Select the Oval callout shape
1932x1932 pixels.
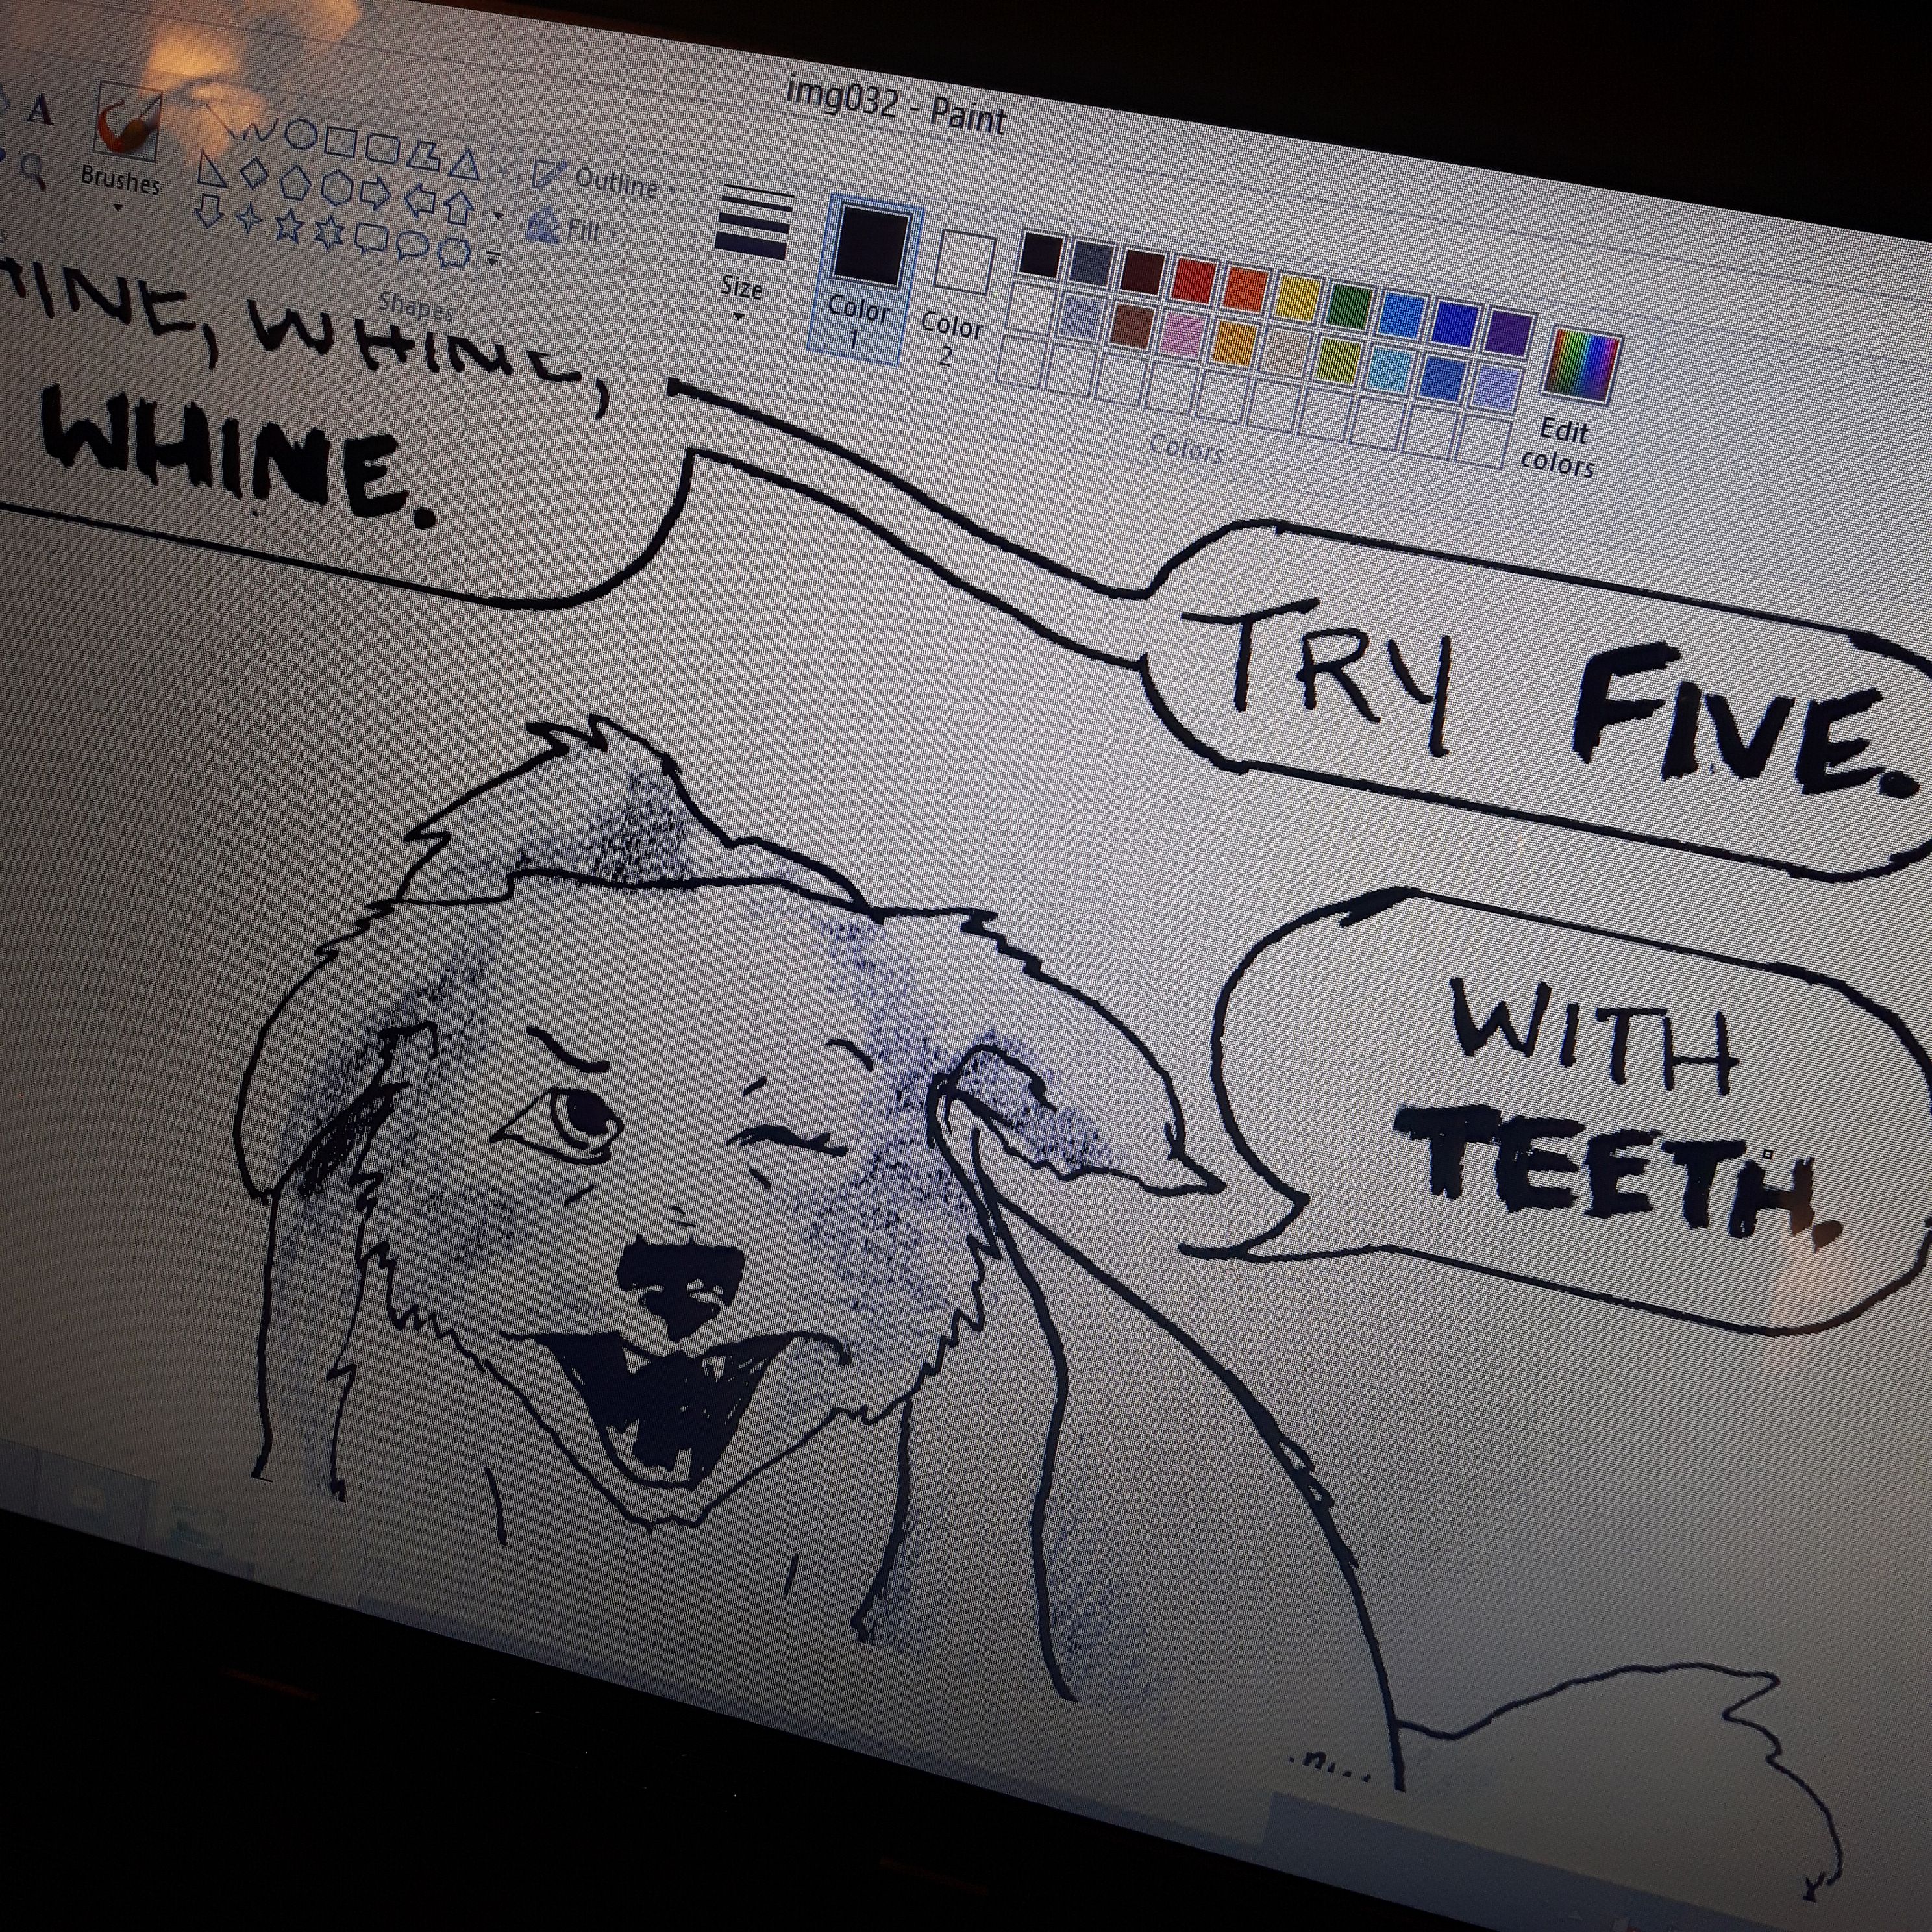pyautogui.click(x=412, y=245)
